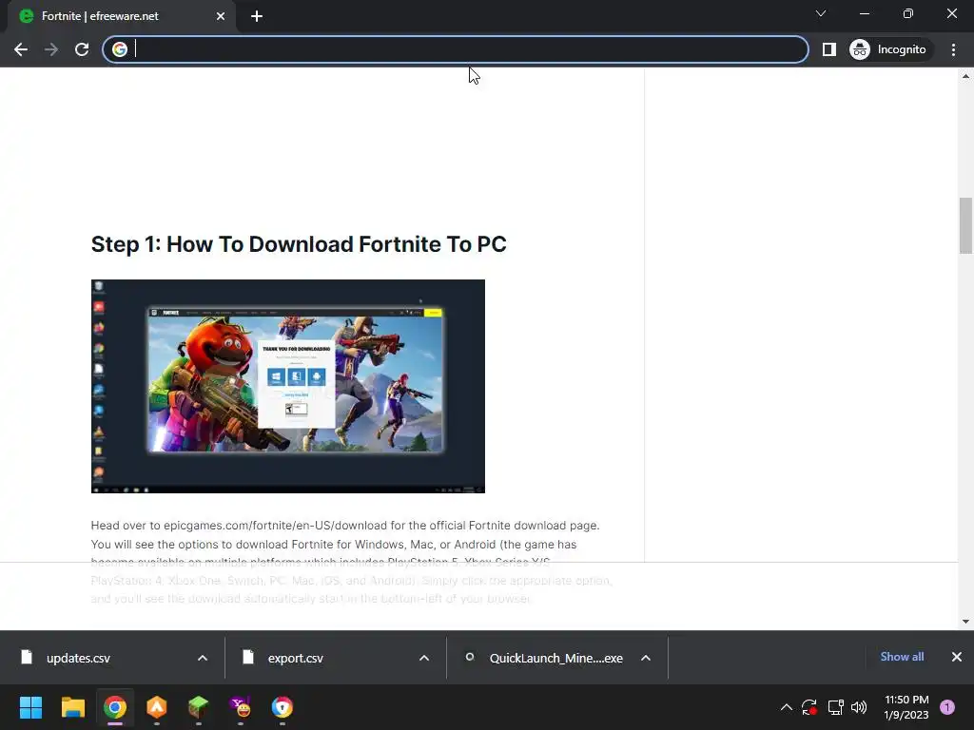The image size is (974, 730).
Task: Open the orange hexagon taskbar app
Action: coord(157,707)
